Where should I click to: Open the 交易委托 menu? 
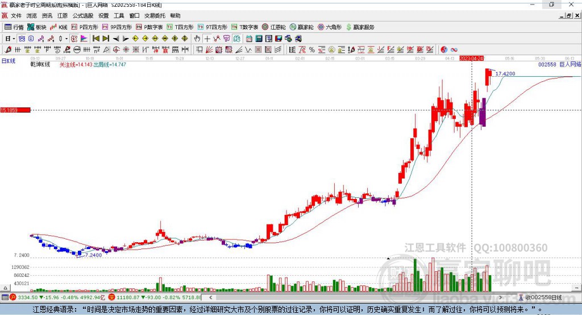coord(155,15)
